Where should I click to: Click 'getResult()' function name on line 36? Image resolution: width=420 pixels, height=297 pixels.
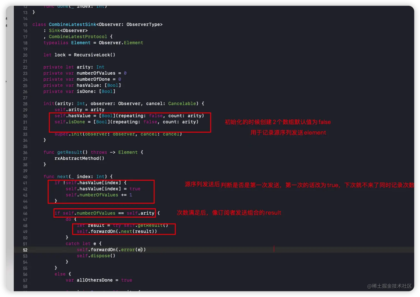coord(72,152)
